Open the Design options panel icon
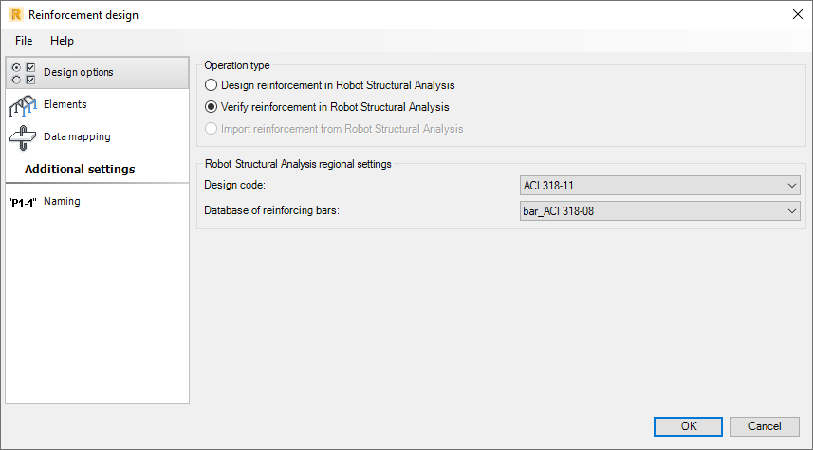 (24, 73)
